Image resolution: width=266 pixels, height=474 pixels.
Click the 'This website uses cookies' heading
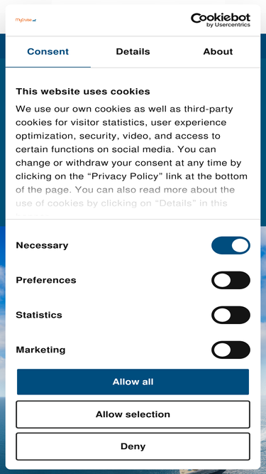point(83,91)
